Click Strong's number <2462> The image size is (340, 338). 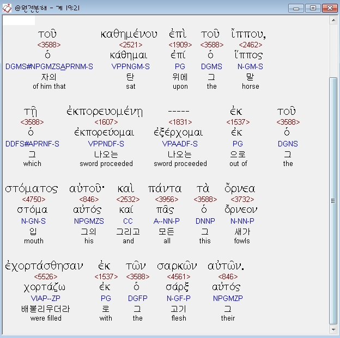251,45
